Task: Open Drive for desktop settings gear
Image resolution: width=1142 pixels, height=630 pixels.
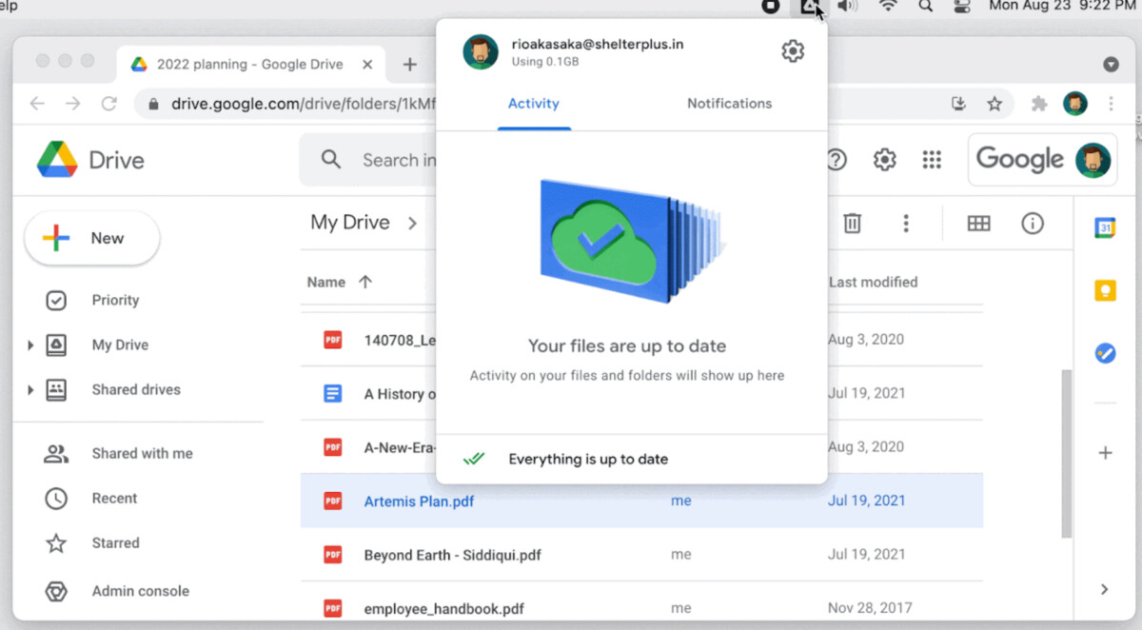Action: point(792,51)
